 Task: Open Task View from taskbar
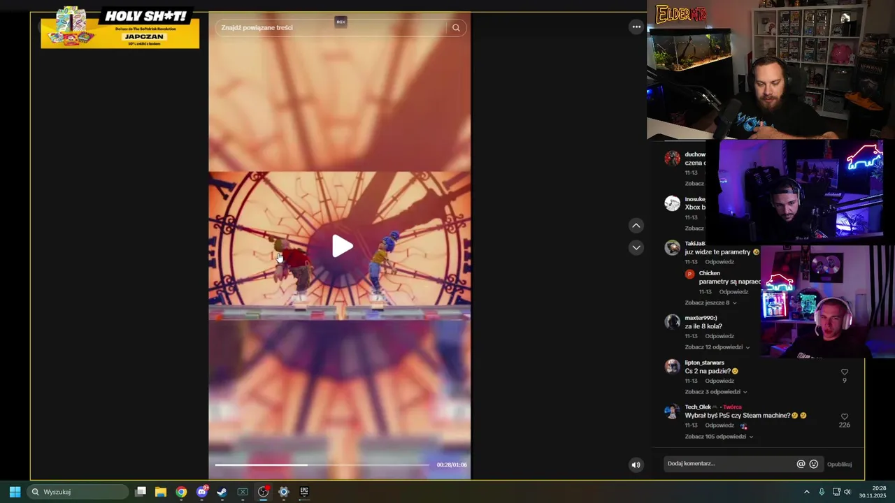141,492
